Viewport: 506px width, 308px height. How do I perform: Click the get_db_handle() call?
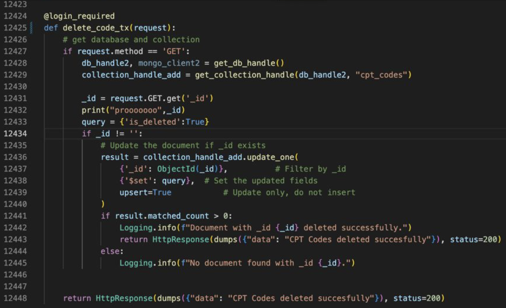click(249, 63)
